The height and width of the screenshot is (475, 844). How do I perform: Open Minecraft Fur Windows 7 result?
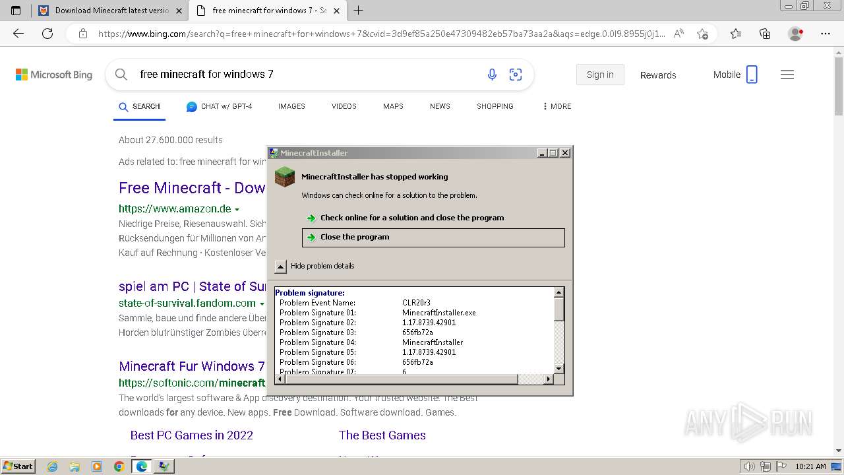coord(192,366)
